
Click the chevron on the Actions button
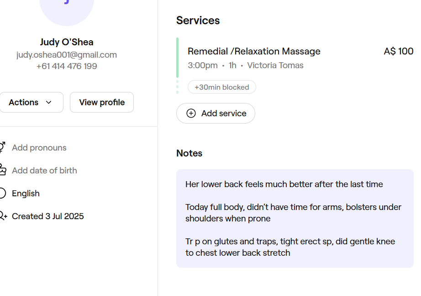pos(49,102)
